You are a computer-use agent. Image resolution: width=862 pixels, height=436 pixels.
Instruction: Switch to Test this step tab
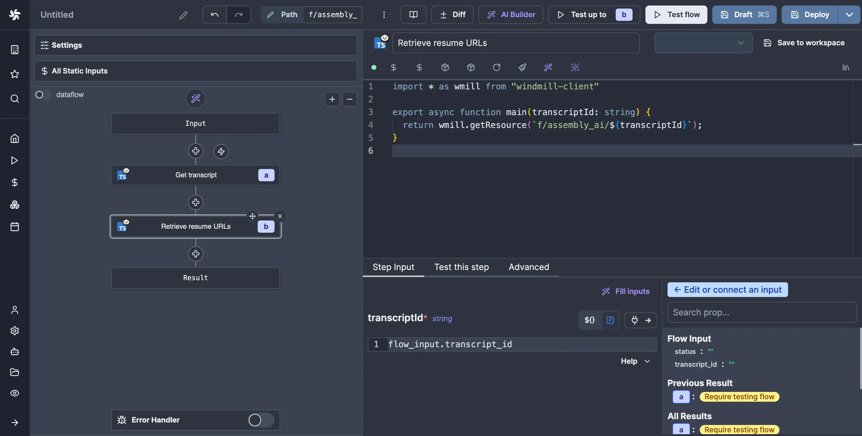click(461, 267)
